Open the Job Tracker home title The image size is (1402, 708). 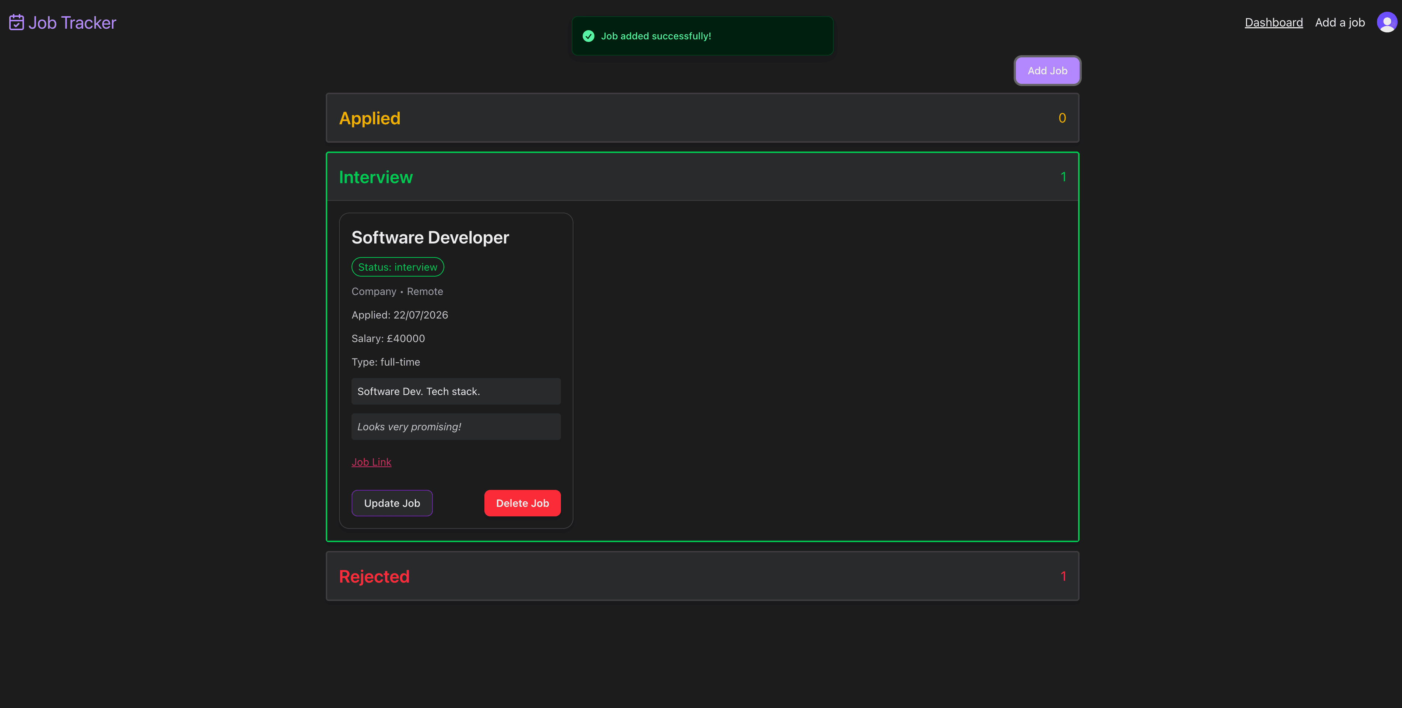tap(72, 22)
